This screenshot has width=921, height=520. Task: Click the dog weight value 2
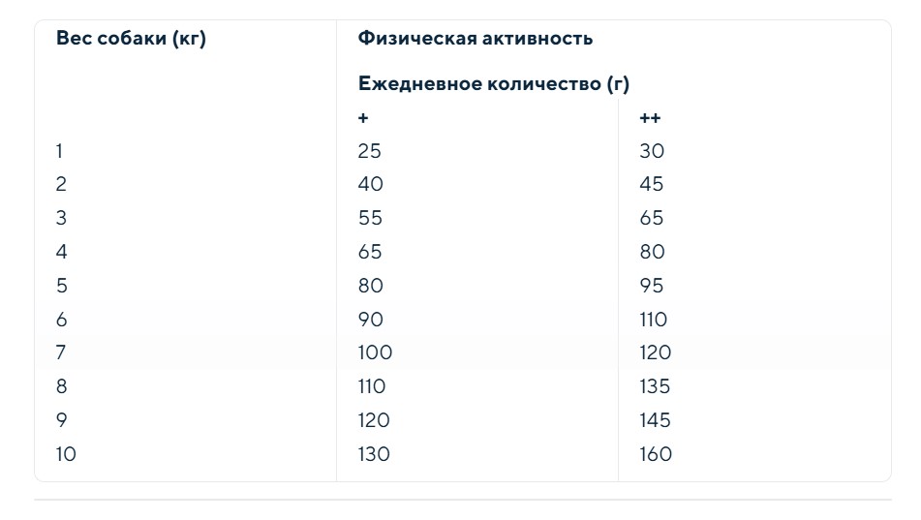pos(61,184)
